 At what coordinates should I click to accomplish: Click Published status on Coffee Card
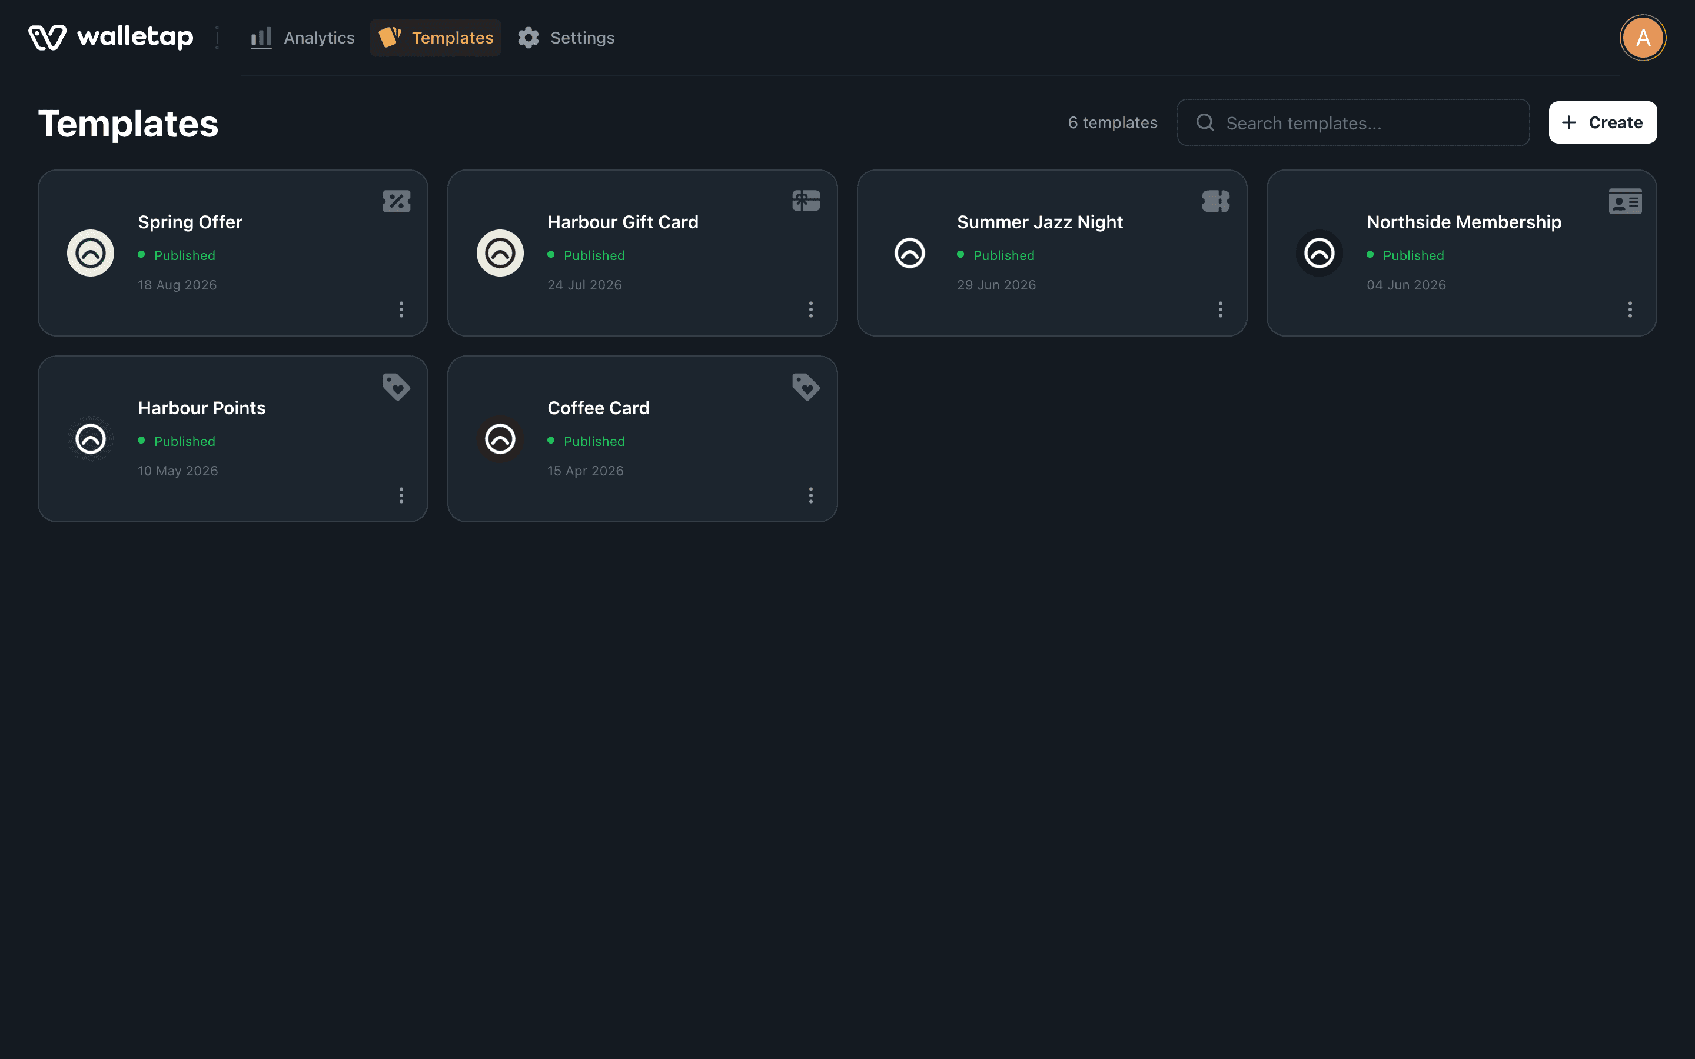(586, 441)
